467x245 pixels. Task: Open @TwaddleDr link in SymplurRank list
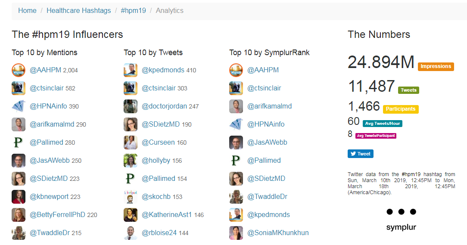[x=267, y=196]
